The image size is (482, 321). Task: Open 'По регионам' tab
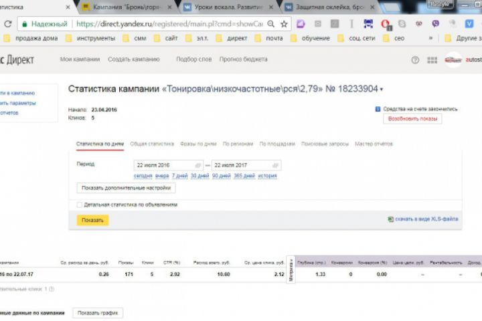pyautogui.click(x=238, y=144)
